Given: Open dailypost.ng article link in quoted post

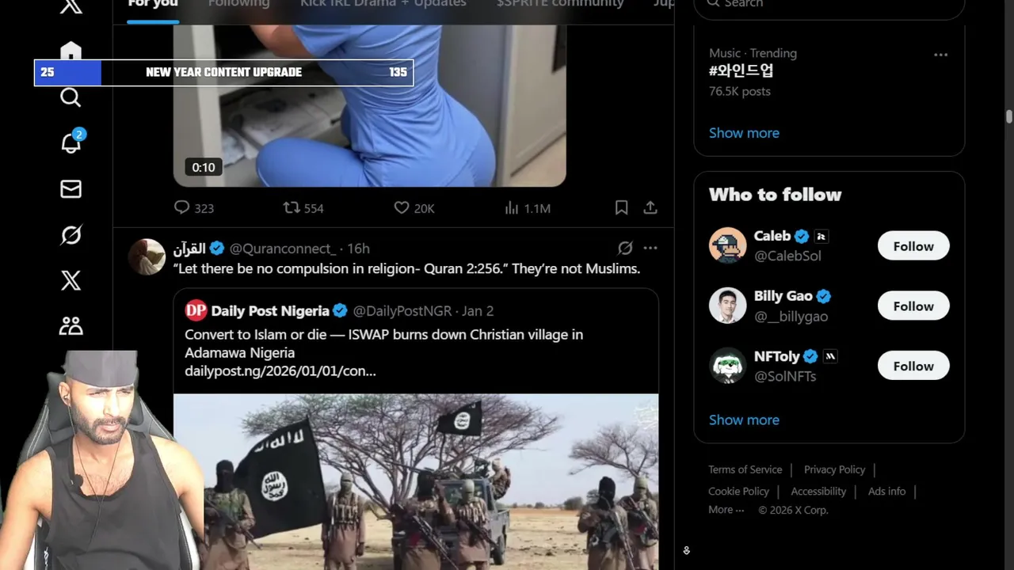Looking at the screenshot, I should [280, 370].
